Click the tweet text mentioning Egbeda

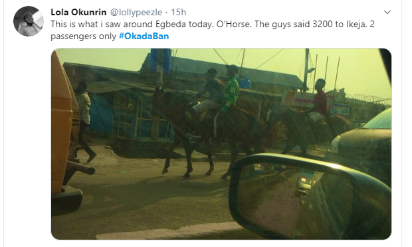point(213,30)
